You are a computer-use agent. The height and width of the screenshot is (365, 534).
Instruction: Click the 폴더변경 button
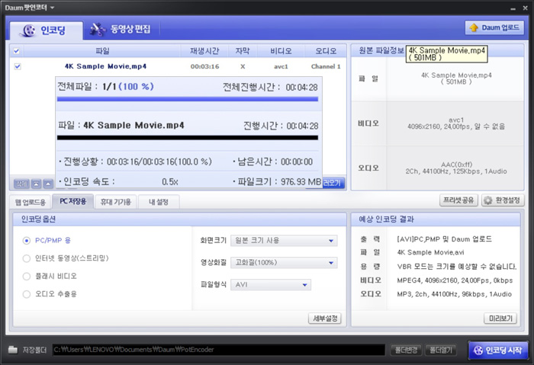(406, 350)
